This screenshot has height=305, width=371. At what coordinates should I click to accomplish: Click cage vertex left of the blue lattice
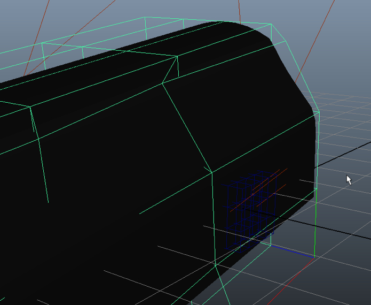tap(212, 172)
